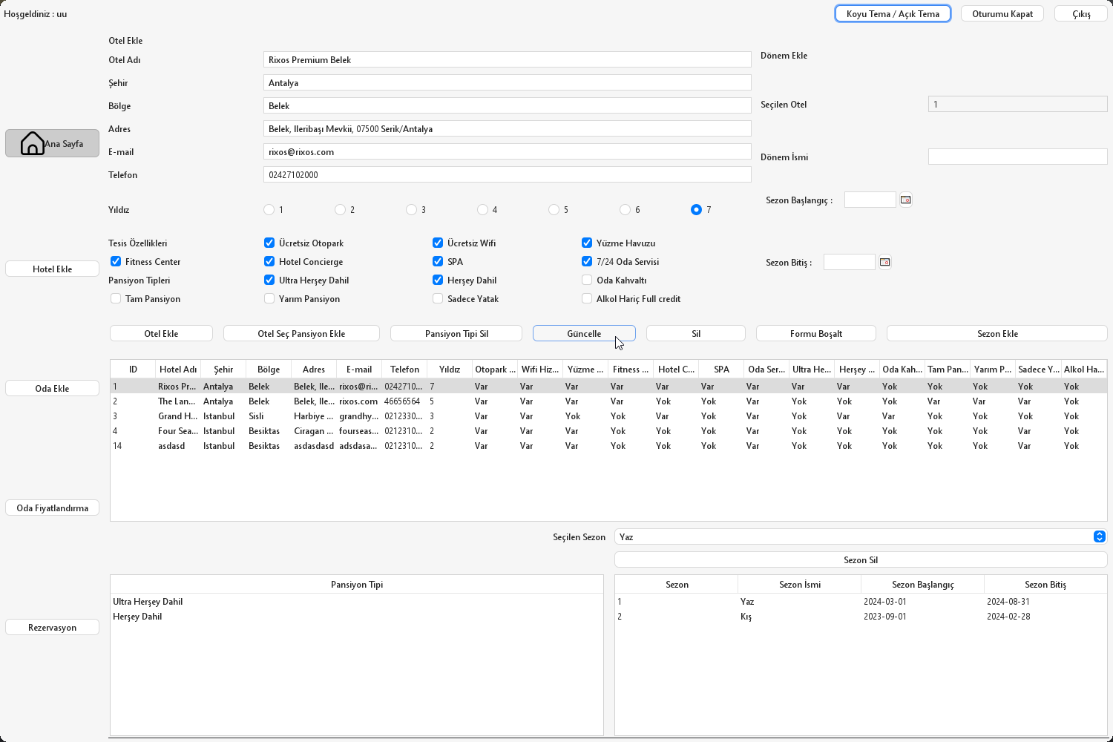Open the Oda Ekle section
The height and width of the screenshot is (742, 1113).
(52, 388)
